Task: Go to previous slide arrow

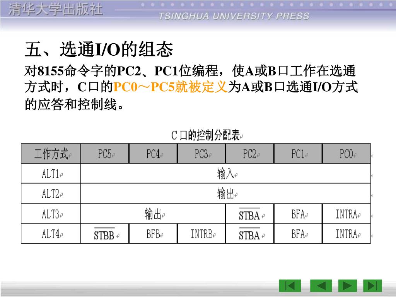Action: tap(321, 286)
